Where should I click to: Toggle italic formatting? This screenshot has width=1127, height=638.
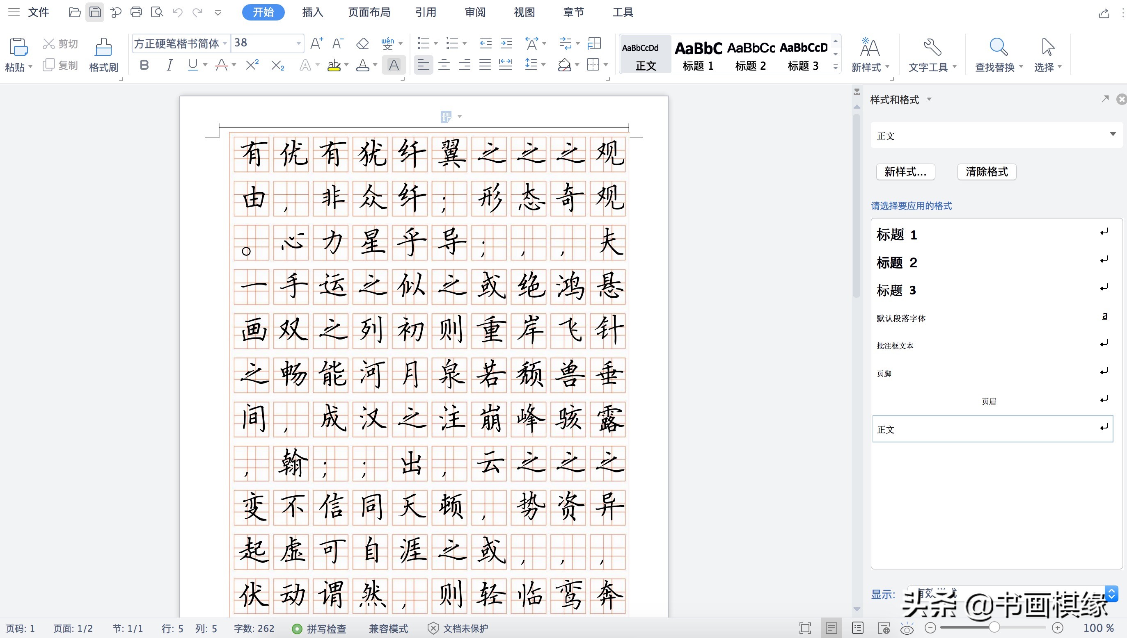pyautogui.click(x=169, y=65)
